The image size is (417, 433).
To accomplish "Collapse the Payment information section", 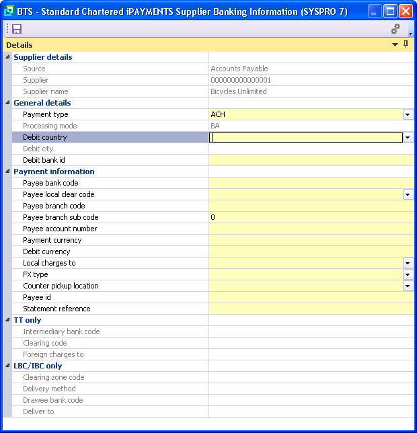I will click(x=7, y=171).
